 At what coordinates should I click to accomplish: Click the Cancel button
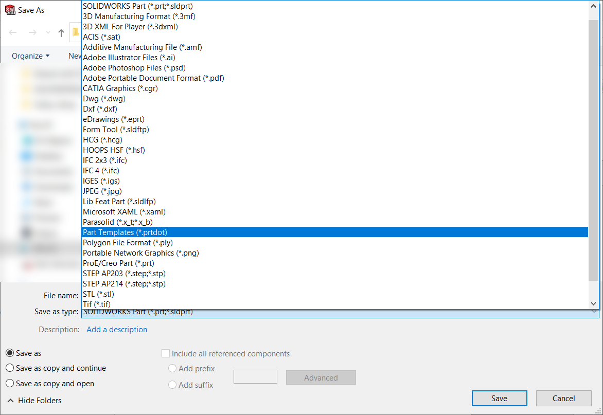563,399
